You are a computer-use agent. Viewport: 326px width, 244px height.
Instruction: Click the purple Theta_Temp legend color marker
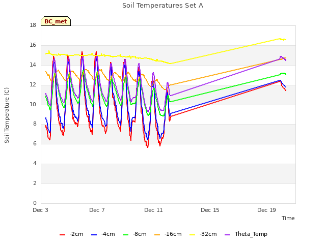click(228, 235)
